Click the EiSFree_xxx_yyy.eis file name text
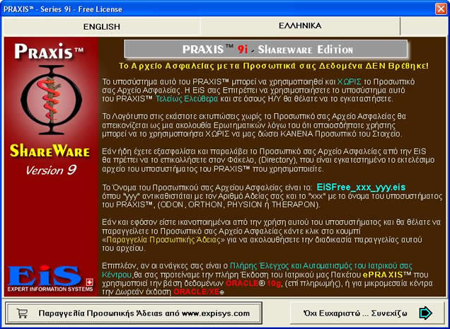 361,187
